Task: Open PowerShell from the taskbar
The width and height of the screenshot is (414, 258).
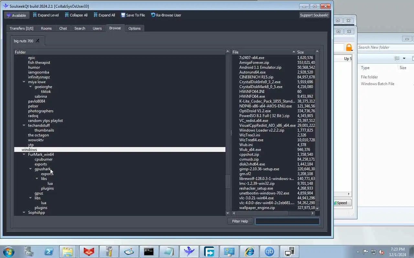Action: coord(49,252)
